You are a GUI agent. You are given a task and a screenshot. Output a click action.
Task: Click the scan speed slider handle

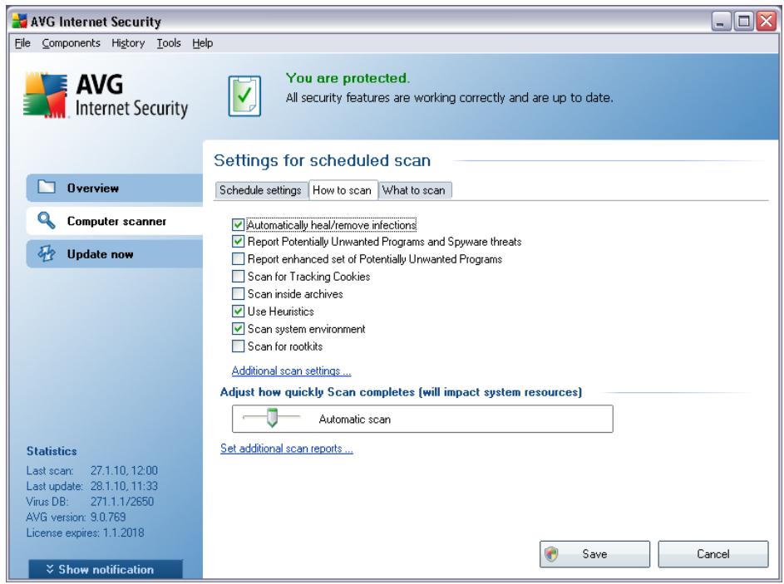point(272,417)
